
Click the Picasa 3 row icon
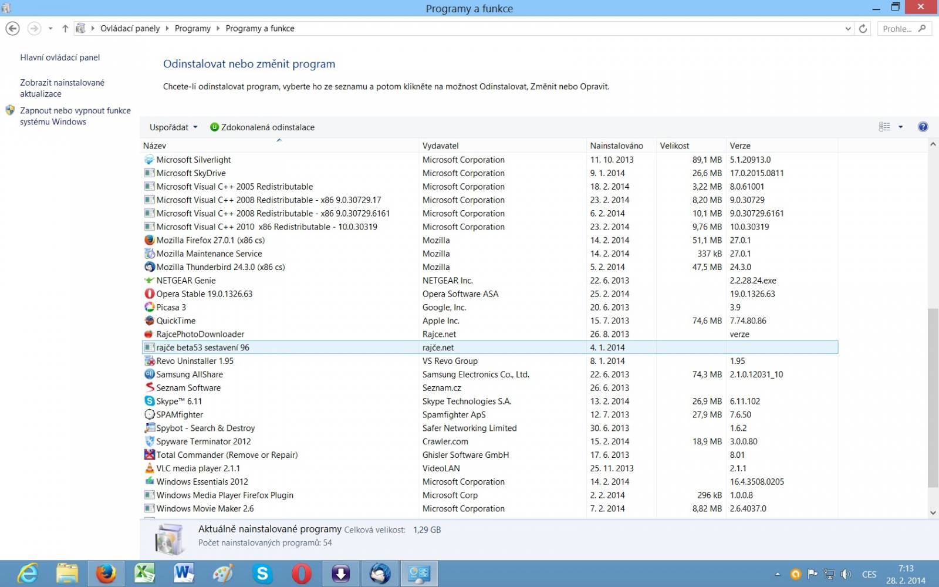[x=149, y=308]
